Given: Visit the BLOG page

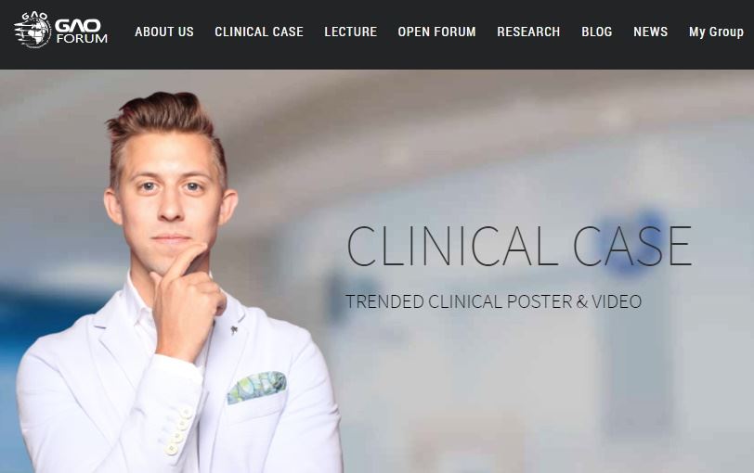Looking at the screenshot, I should coord(597,32).
